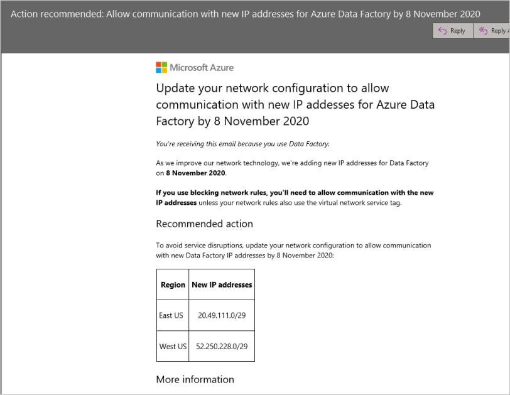The image size is (510, 395).
Task: Click the New IP addresses column header
Action: [222, 284]
